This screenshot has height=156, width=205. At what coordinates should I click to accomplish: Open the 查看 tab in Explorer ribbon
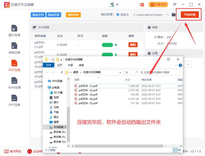click(81, 65)
